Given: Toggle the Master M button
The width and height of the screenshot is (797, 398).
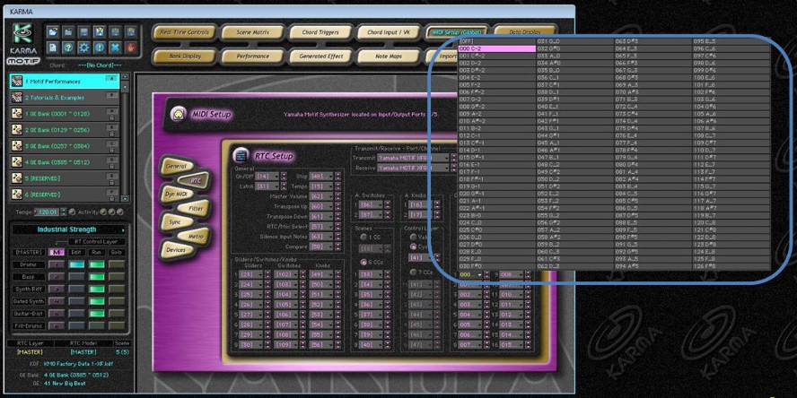Looking at the screenshot, I should coord(56,252).
